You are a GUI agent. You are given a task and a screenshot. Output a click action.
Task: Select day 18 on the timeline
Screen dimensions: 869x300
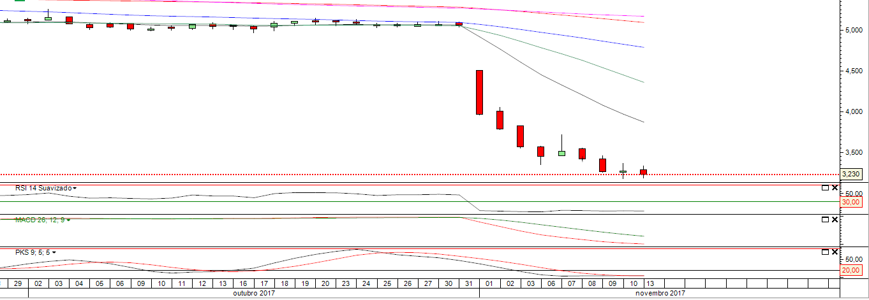pyautogui.click(x=284, y=283)
